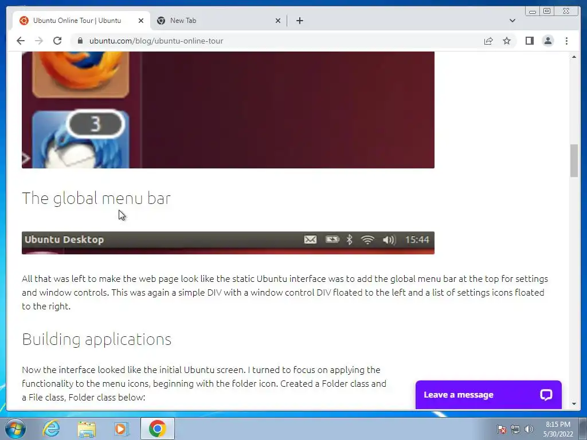Switch to the Ubuntu Online Tour tab
Screen dimensions: 587x440
81,21
